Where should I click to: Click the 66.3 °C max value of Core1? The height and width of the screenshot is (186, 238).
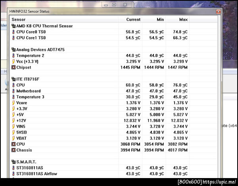click(180, 38)
